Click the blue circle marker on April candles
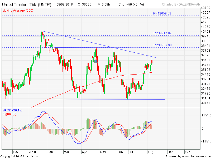The height and width of the screenshot is (158, 211). [x=96, y=61]
